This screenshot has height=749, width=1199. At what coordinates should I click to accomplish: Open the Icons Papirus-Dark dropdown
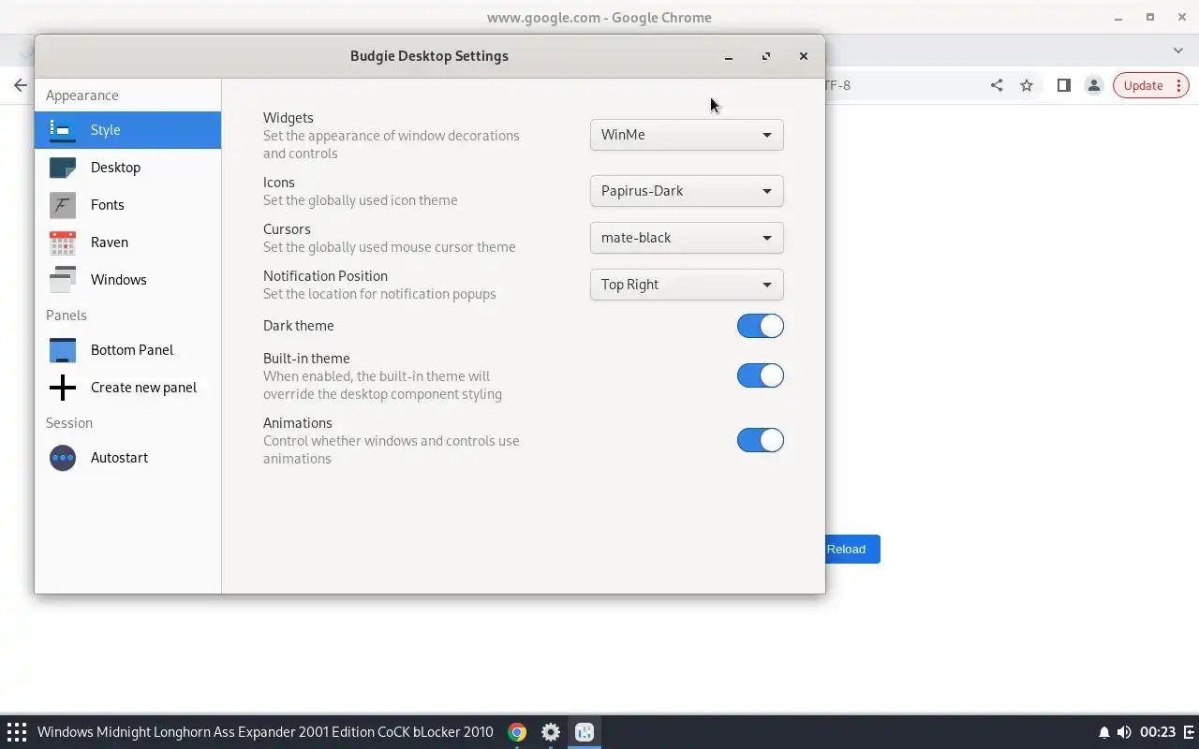point(687,191)
